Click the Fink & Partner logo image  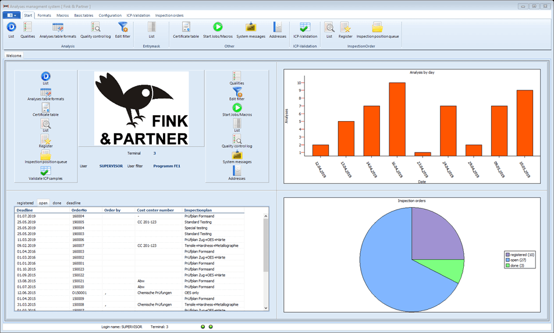click(141, 108)
